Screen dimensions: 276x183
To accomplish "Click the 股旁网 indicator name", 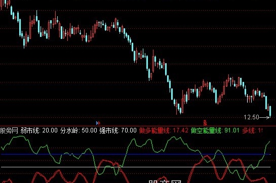I will click(x=9, y=130).
